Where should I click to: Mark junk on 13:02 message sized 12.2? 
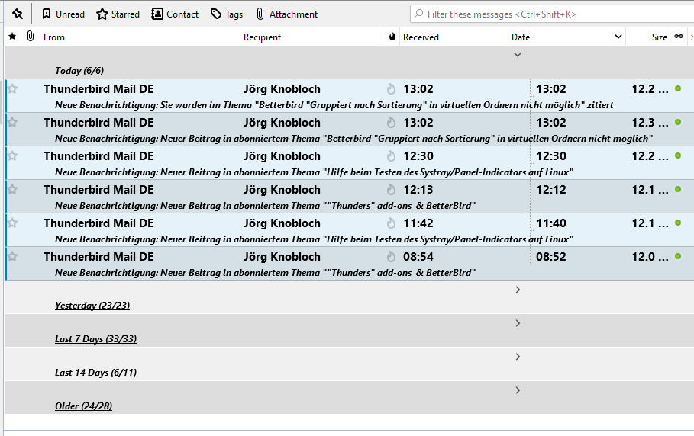(x=391, y=89)
